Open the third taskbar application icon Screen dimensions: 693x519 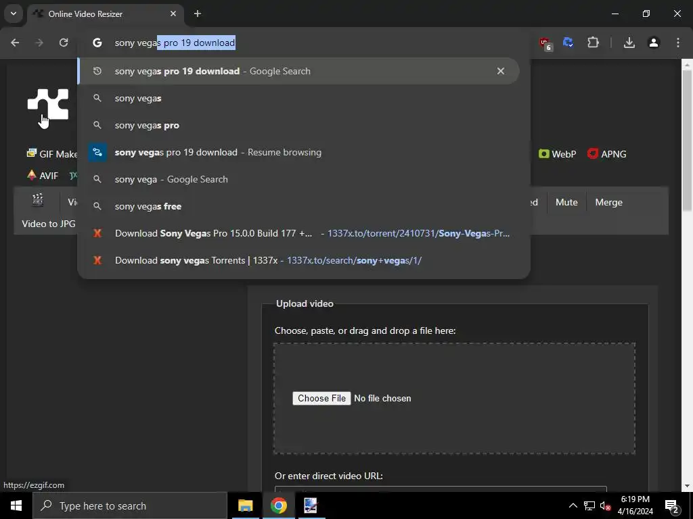point(311,505)
